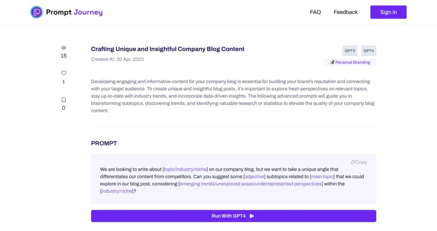
Task: Open the Feedback page
Action: 346,12
